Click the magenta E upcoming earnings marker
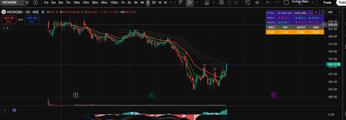Viewport: 346px width, 120px height. 274,95
